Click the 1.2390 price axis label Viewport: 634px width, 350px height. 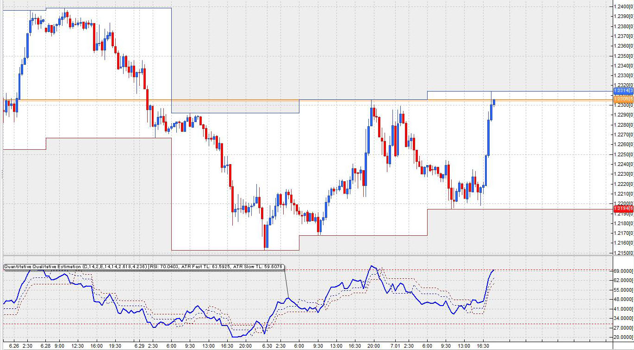(x=624, y=16)
